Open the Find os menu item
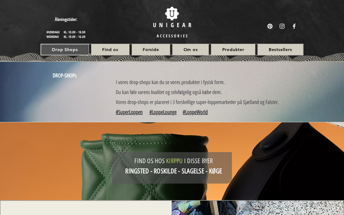The image size is (344, 215). 110,49
